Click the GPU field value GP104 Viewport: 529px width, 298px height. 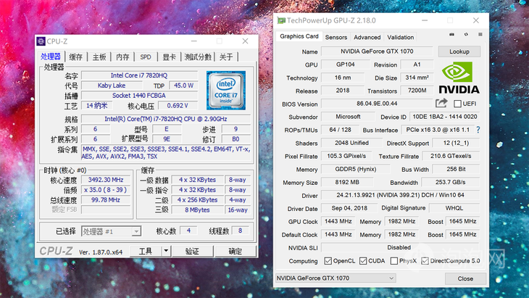pyautogui.click(x=345, y=65)
